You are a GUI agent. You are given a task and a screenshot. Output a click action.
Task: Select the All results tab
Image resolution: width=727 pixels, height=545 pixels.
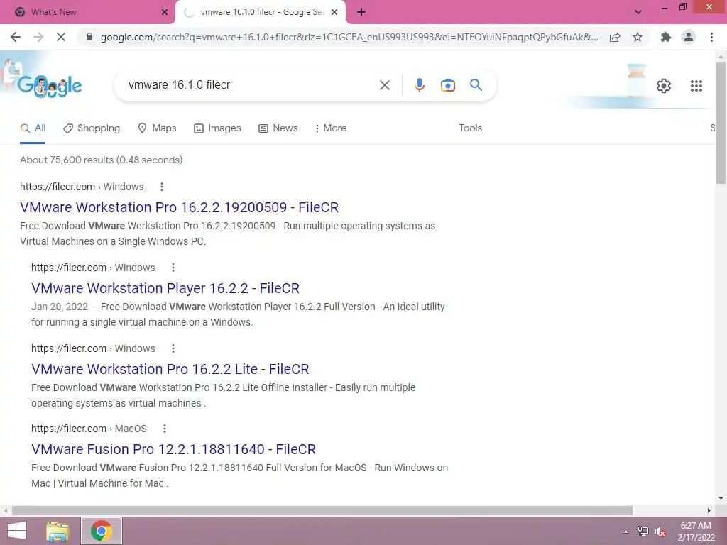33,128
